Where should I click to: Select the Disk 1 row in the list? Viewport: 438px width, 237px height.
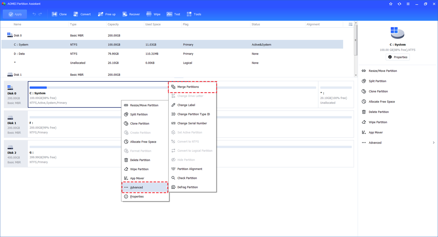coord(172,75)
